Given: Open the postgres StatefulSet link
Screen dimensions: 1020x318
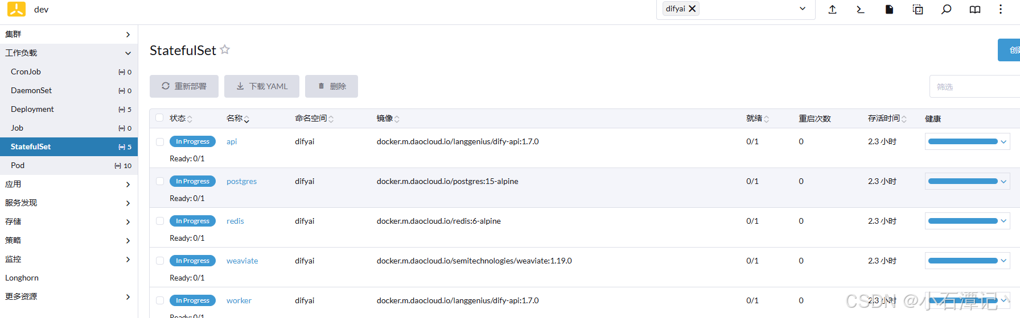Looking at the screenshot, I should click(241, 181).
